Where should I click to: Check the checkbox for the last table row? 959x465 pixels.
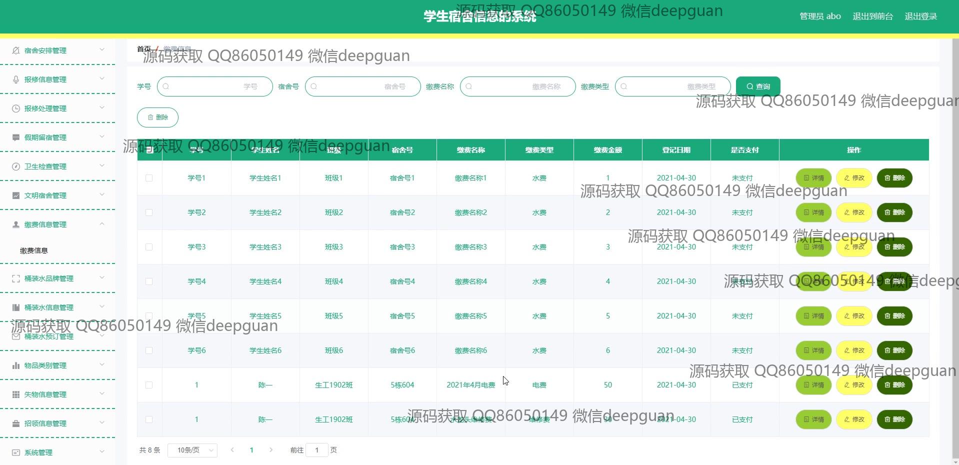coord(149,419)
